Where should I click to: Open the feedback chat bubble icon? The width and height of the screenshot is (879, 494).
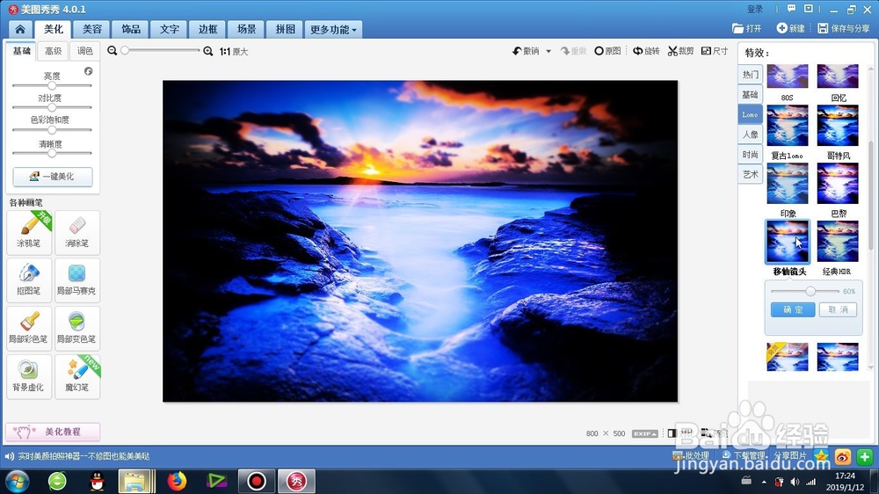791,9
